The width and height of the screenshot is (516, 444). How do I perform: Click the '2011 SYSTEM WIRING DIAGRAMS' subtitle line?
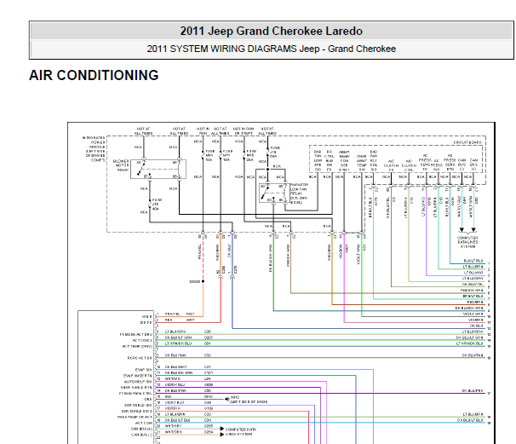[x=271, y=49]
